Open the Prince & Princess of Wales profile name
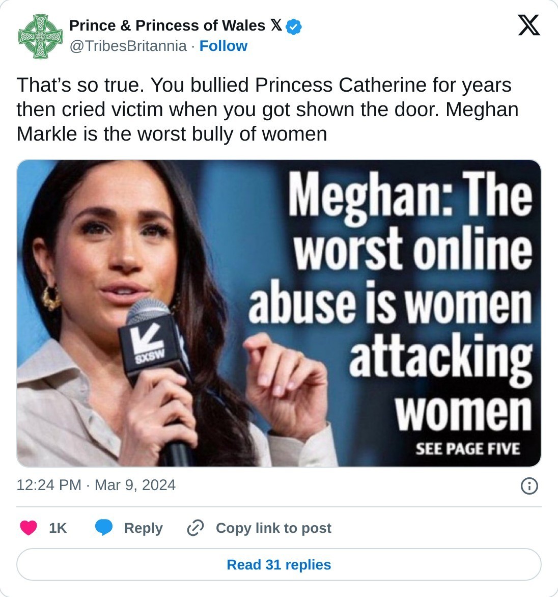The height and width of the screenshot is (597, 558). click(167, 25)
